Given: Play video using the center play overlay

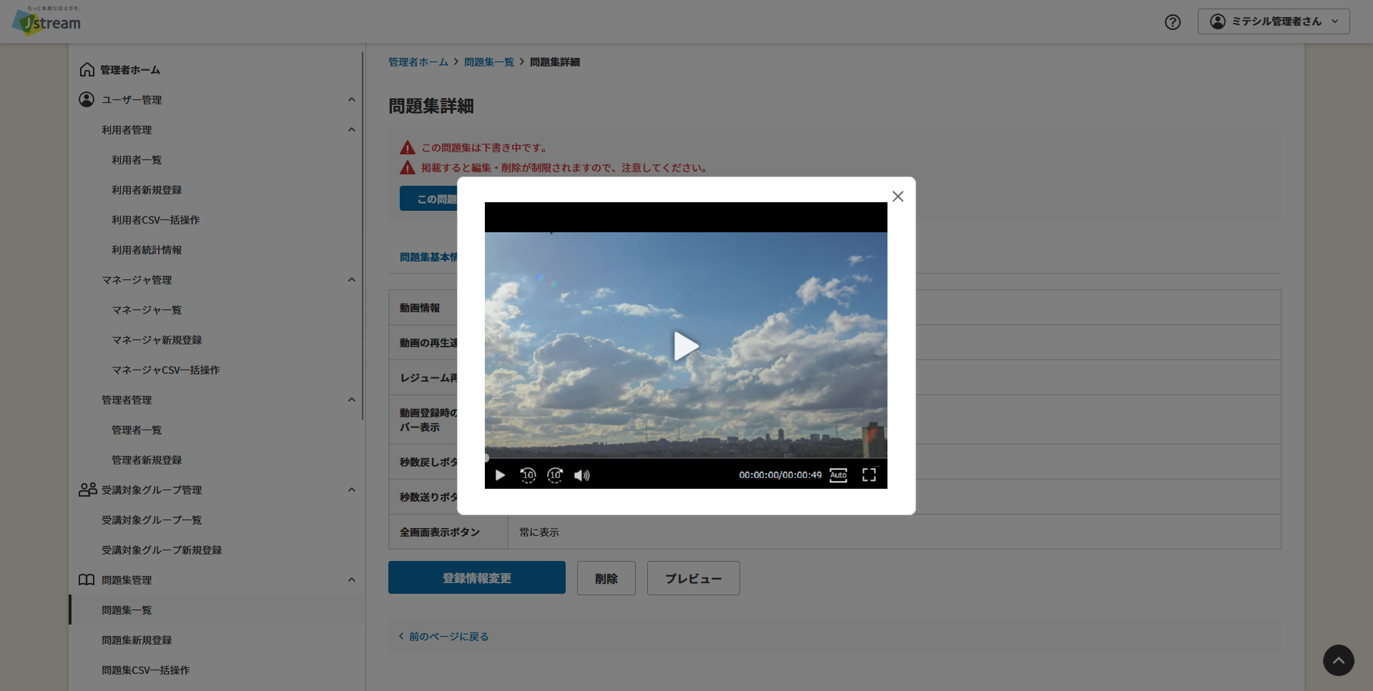Looking at the screenshot, I should point(686,346).
